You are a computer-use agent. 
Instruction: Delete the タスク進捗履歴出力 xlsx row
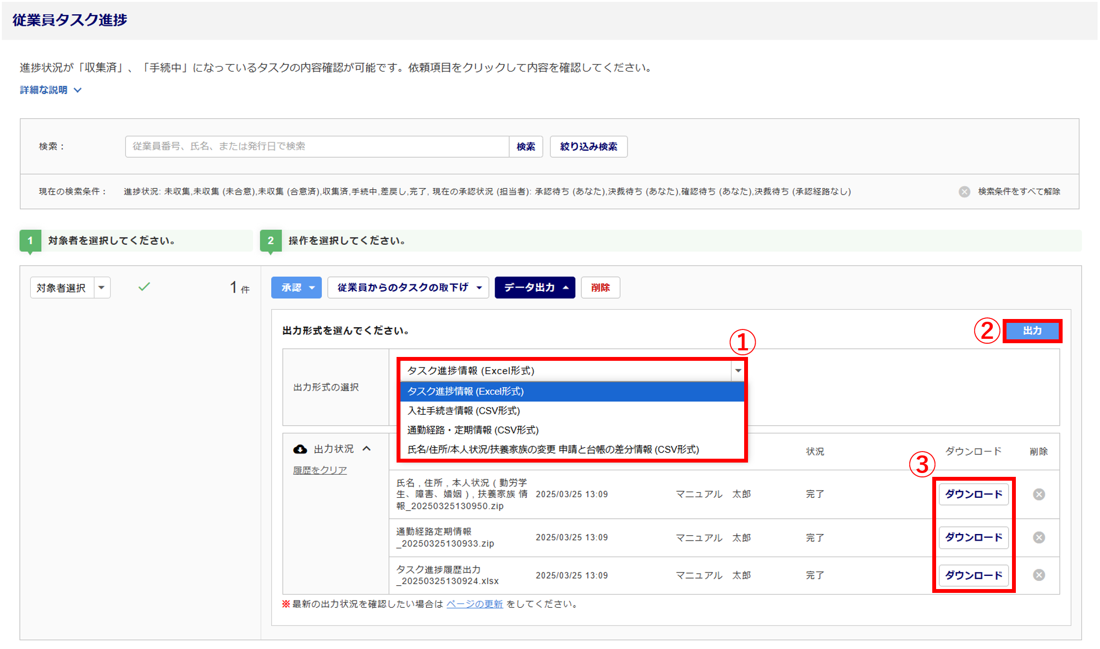coord(1038,575)
